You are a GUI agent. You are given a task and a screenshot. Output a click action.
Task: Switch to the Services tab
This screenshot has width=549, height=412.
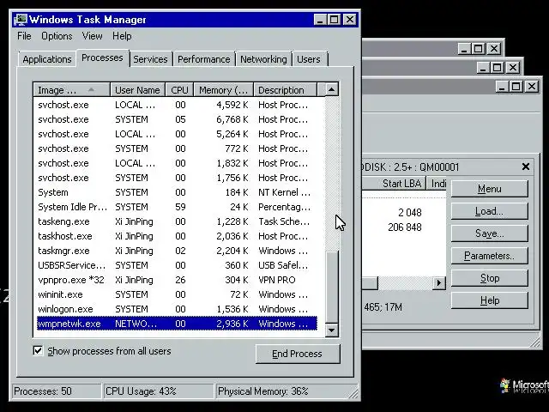(x=151, y=59)
